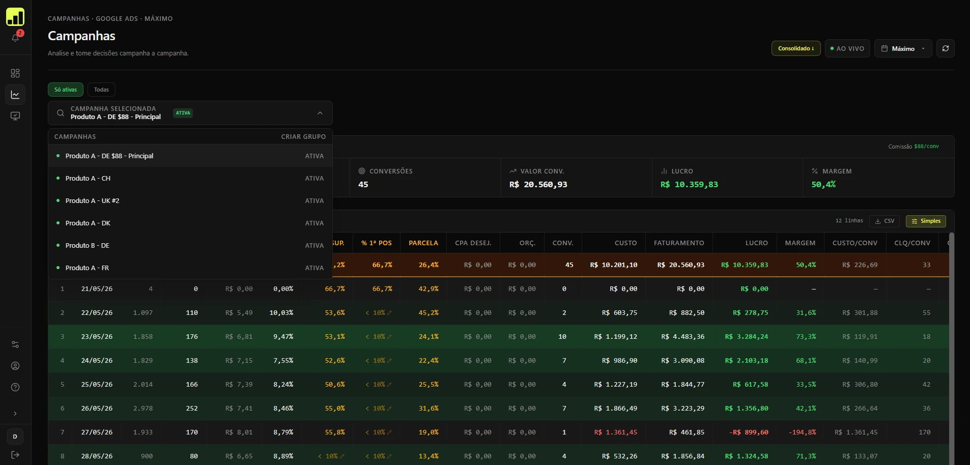Collapse the selected campaign dropdown chevron
Image resolution: width=970 pixels, height=465 pixels.
(320, 113)
